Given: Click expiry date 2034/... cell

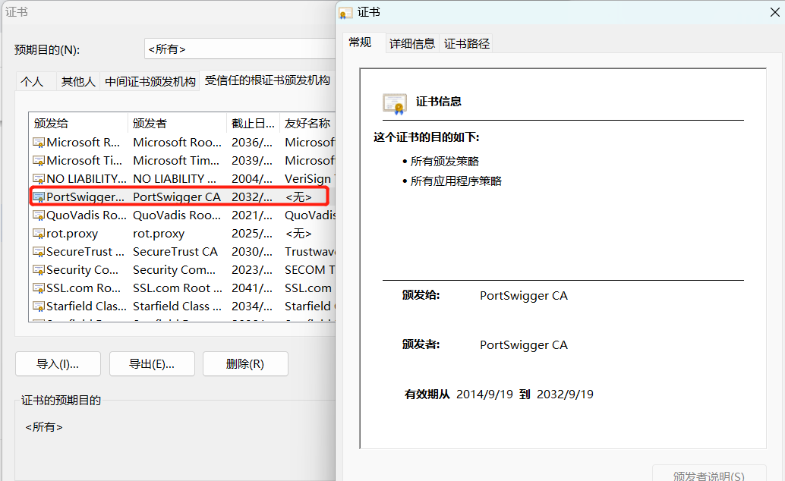Looking at the screenshot, I should (x=252, y=307).
